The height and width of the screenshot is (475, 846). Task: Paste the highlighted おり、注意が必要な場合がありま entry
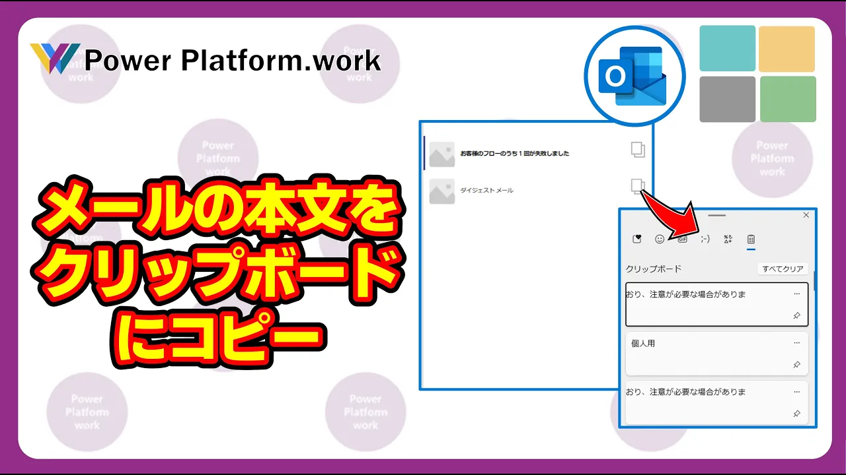(717, 304)
